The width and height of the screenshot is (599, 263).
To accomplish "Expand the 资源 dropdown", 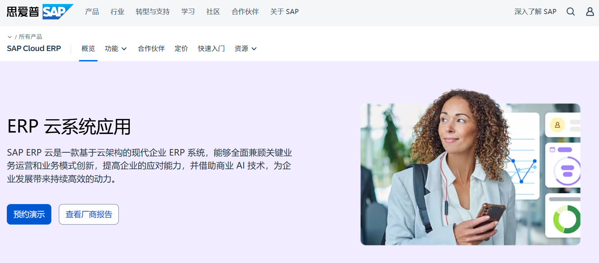I will (x=246, y=49).
